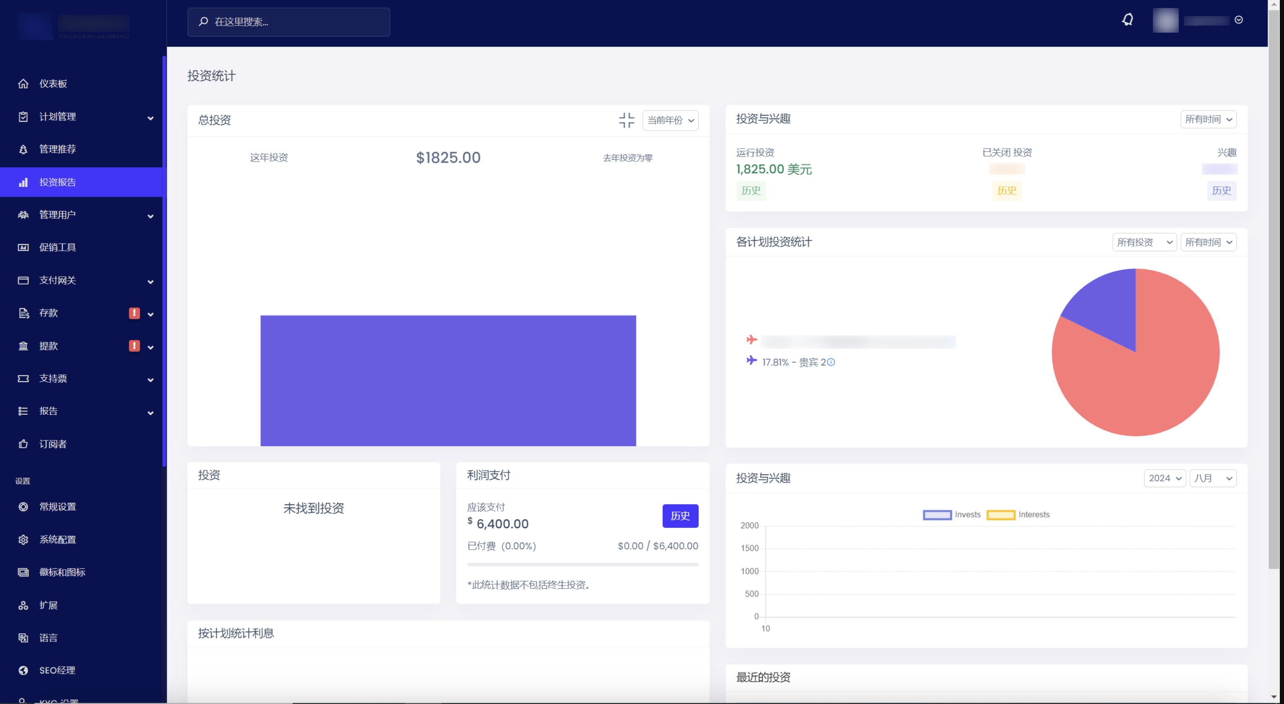
Task: Click the info icon next to 贵宾 2
Action: 831,362
